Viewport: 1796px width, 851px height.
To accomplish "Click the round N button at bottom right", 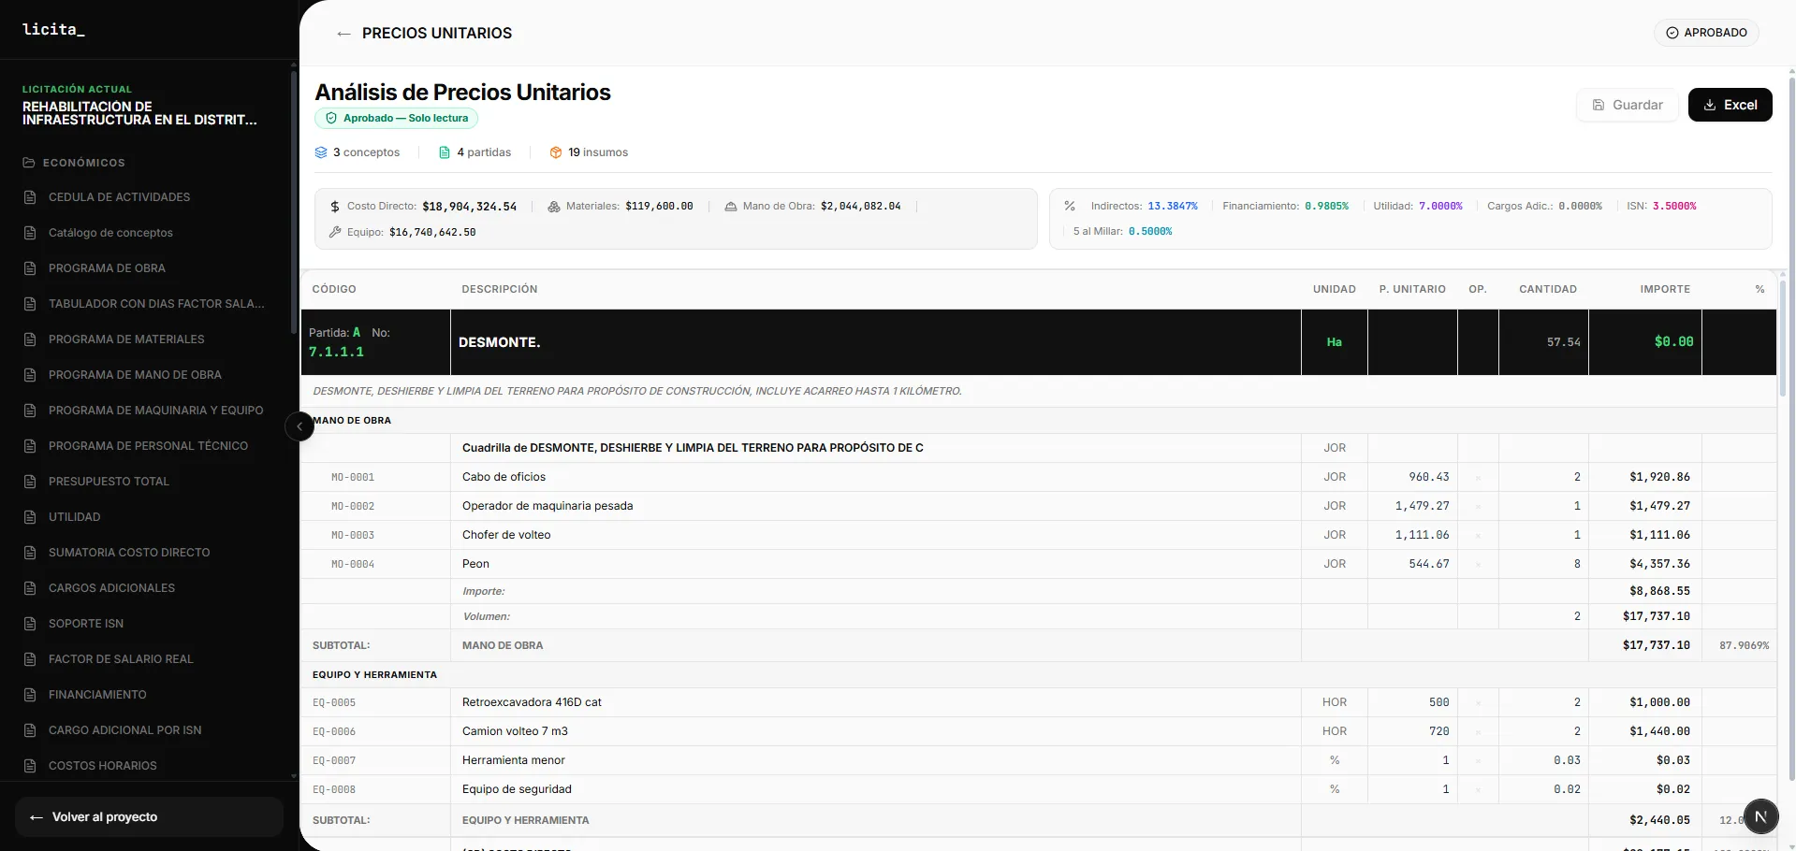I will (1760, 816).
